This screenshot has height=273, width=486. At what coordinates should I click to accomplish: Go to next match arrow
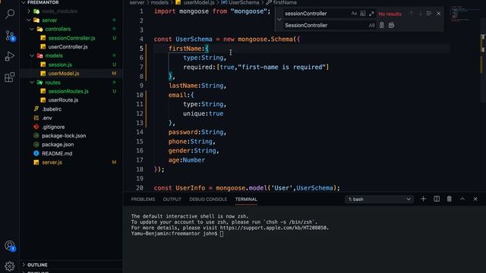420,14
